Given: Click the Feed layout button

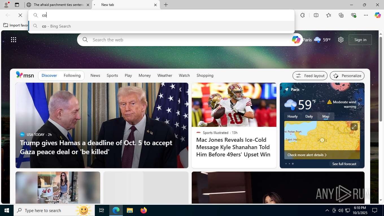Looking at the screenshot, I should (x=310, y=76).
